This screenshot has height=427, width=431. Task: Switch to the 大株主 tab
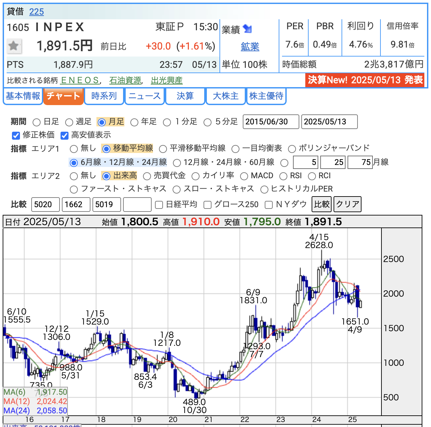pos(226,96)
